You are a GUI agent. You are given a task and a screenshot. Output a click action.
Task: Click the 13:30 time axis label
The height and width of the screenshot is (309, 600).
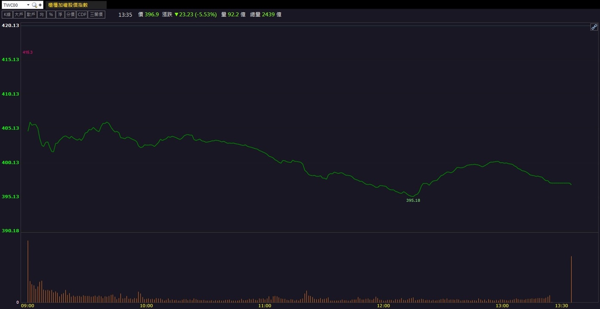pyautogui.click(x=561, y=306)
